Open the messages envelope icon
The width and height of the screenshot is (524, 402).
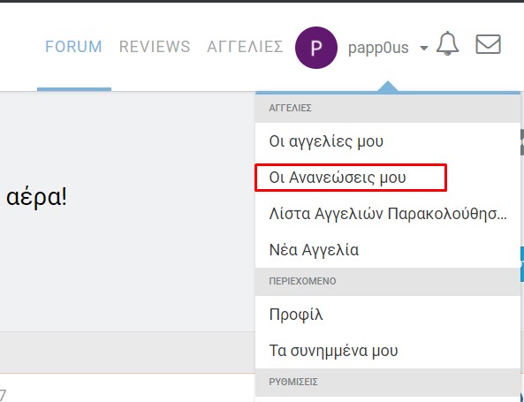(489, 44)
